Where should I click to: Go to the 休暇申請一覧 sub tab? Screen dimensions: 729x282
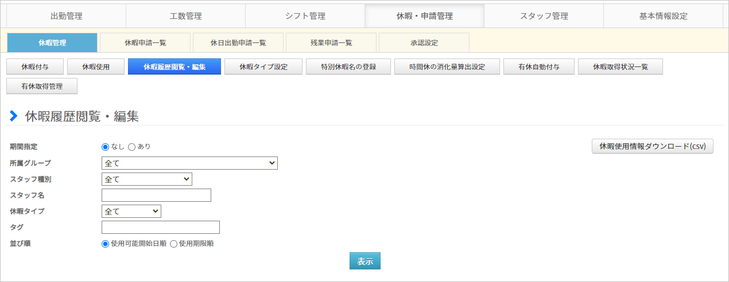pos(145,42)
